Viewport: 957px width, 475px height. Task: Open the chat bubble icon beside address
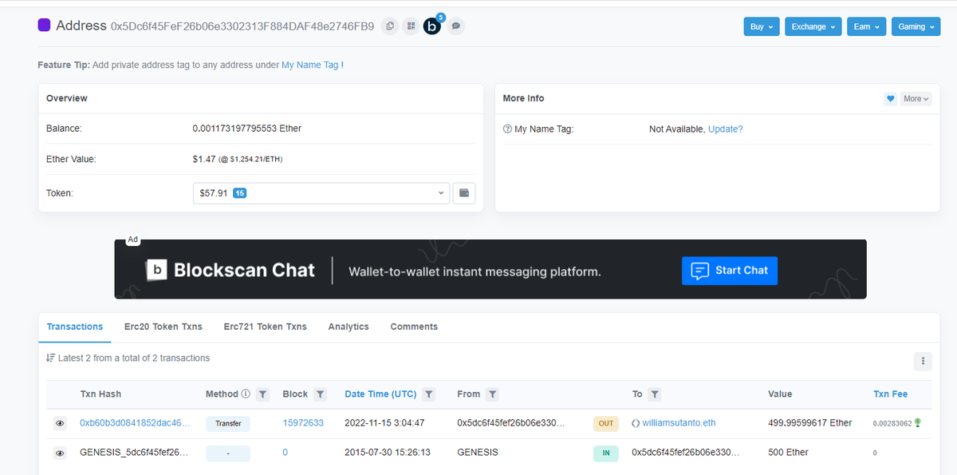[x=456, y=26]
